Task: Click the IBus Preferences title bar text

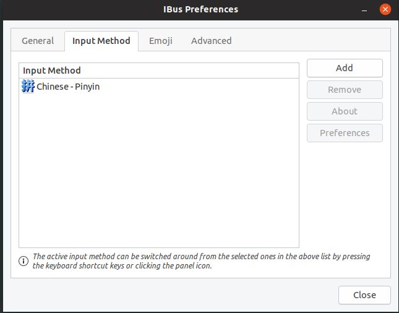Action: pos(199,9)
